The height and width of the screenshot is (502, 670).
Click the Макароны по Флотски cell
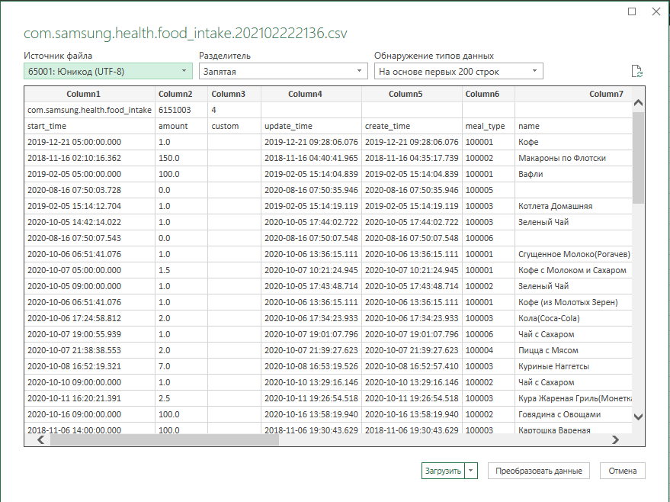pos(573,158)
